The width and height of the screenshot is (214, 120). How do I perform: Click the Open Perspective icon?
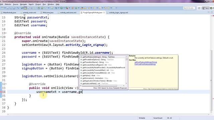click(x=199, y=8)
